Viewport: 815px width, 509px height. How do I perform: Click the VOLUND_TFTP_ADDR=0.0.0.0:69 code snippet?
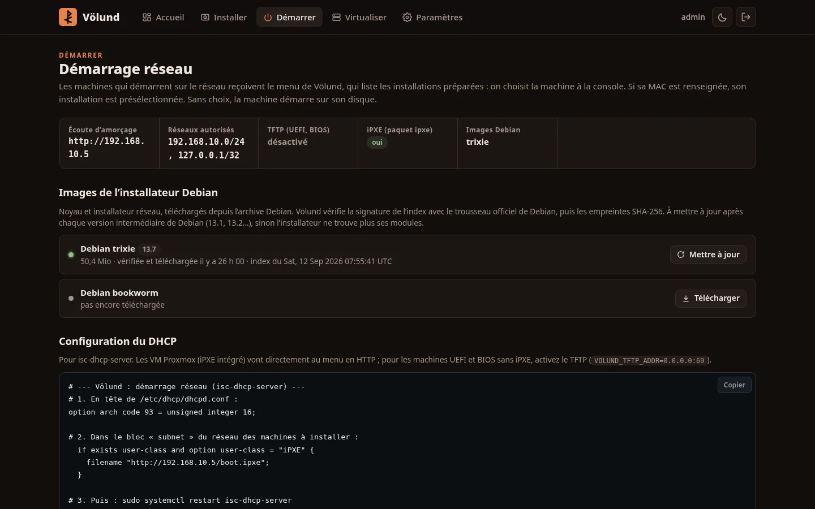click(649, 360)
